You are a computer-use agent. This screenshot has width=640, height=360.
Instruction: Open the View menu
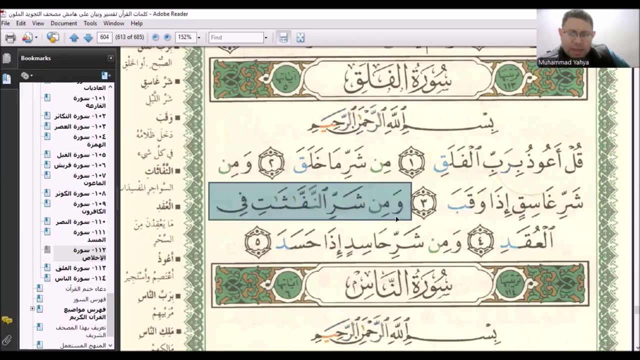pyautogui.click(x=38, y=23)
